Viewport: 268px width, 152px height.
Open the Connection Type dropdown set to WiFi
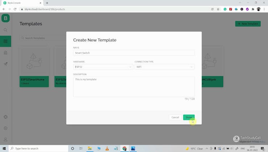tap(164, 67)
